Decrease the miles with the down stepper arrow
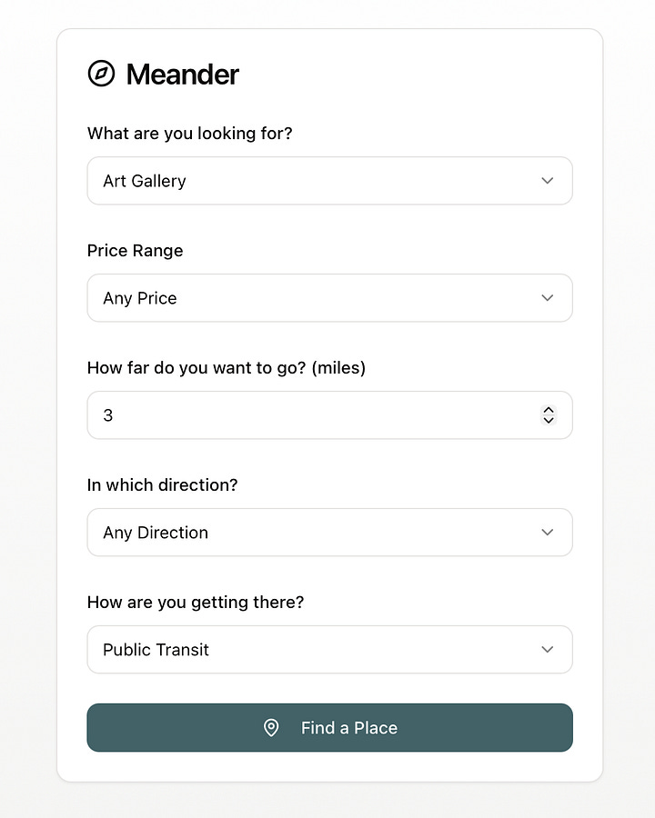The width and height of the screenshot is (655, 818). pyautogui.click(x=549, y=420)
